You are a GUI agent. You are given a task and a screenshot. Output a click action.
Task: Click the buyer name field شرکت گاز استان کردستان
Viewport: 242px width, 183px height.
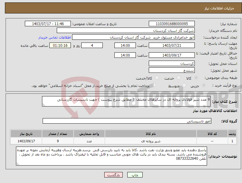point(126,31)
